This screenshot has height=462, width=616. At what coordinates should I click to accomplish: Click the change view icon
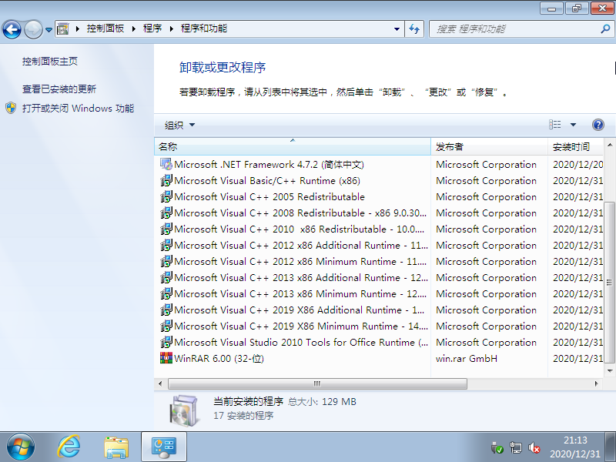(554, 125)
